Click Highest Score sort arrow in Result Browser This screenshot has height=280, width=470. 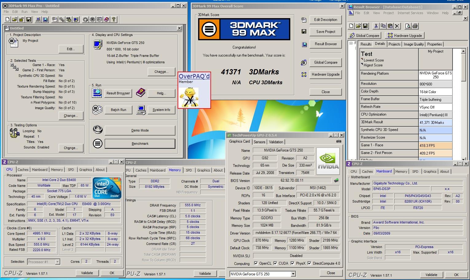coord(362,64)
